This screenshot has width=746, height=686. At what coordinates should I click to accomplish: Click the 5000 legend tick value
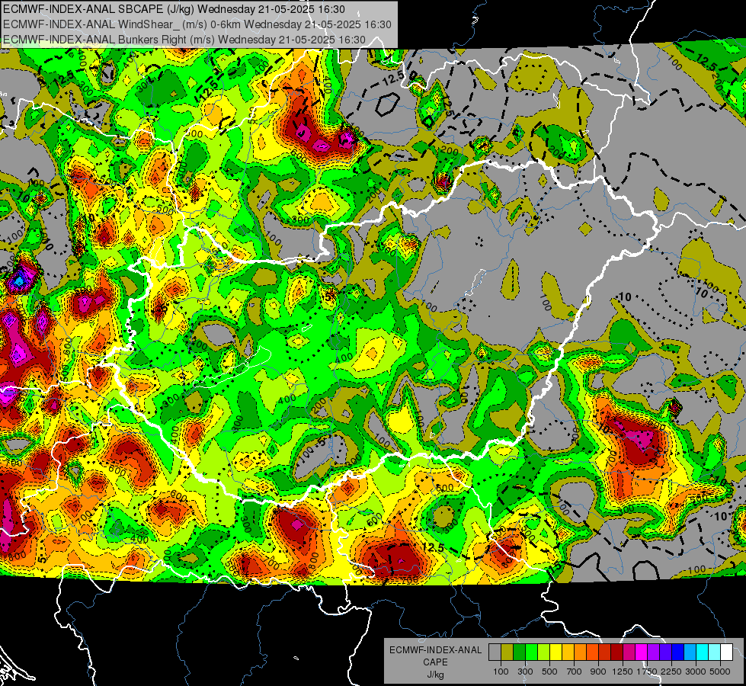tap(720, 672)
